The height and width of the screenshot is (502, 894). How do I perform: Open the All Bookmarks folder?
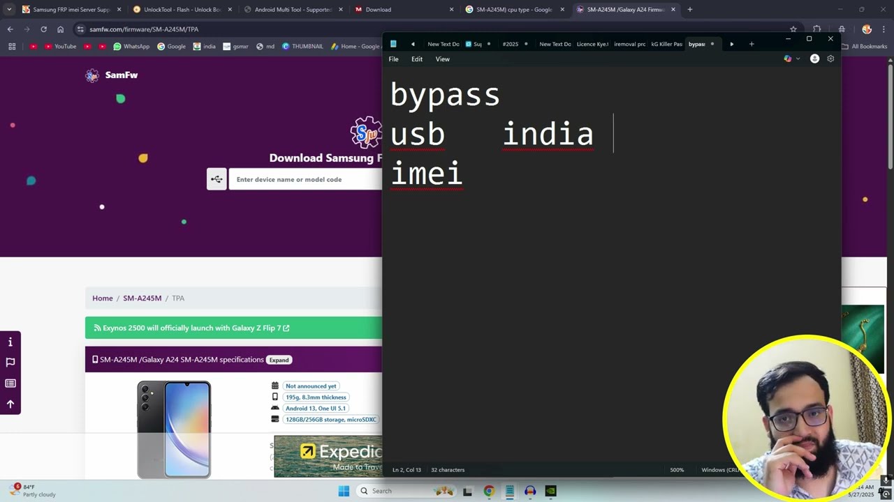pos(864,47)
